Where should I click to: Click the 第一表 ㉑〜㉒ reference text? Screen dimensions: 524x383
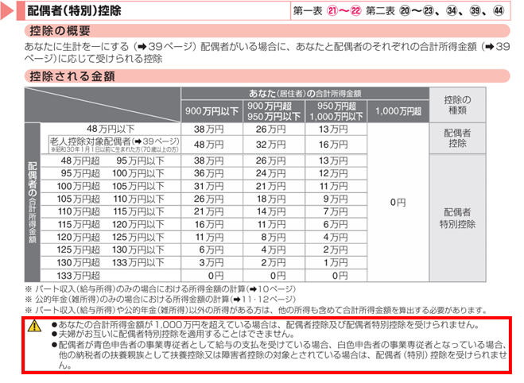pos(327,11)
